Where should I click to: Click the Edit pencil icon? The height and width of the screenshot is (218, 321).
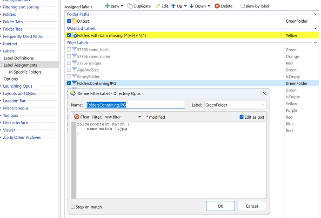click(x=158, y=6)
